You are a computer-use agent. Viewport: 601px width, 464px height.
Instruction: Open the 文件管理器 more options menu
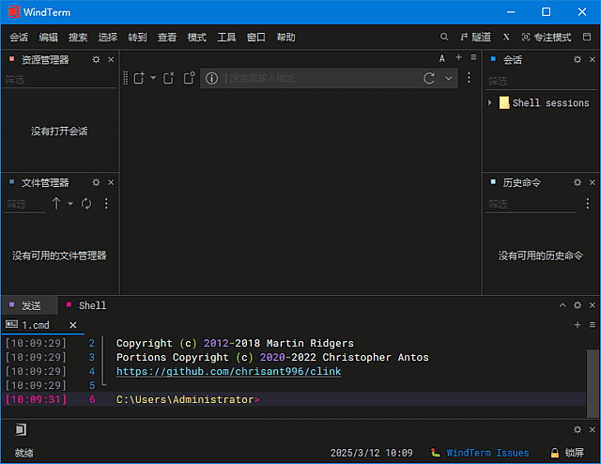(x=106, y=203)
